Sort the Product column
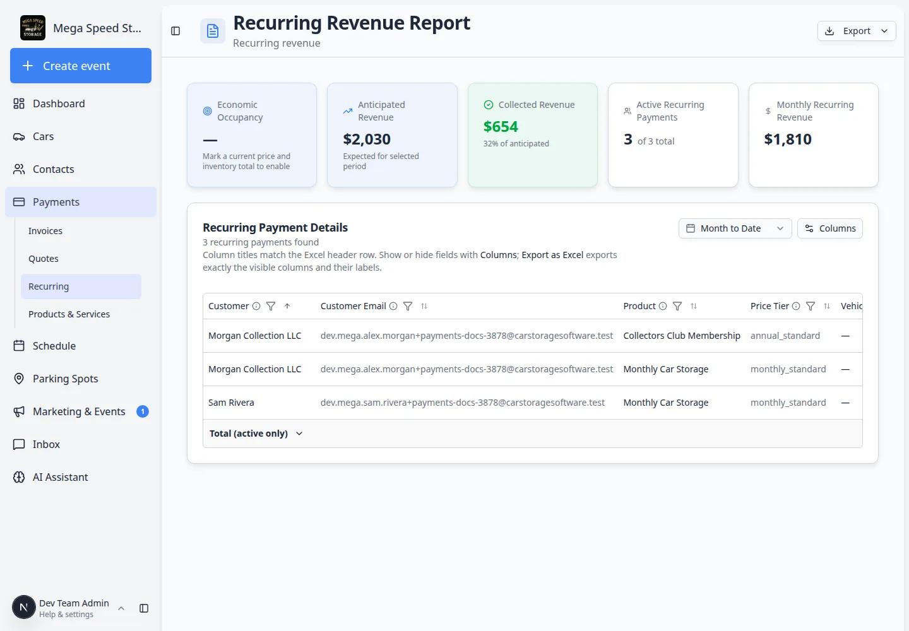 pyautogui.click(x=694, y=306)
